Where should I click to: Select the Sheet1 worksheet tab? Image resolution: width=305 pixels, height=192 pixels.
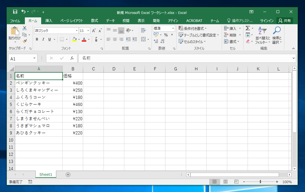click(x=46, y=174)
